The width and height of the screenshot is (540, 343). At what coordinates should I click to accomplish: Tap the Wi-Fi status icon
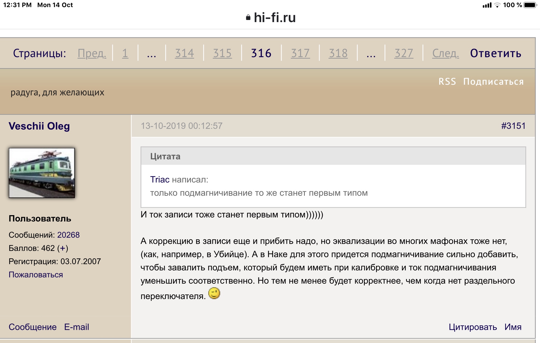(497, 5)
